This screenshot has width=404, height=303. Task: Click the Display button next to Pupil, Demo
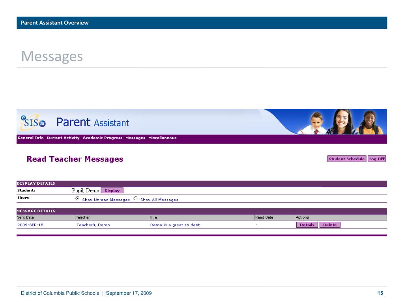pyautogui.click(x=112, y=191)
